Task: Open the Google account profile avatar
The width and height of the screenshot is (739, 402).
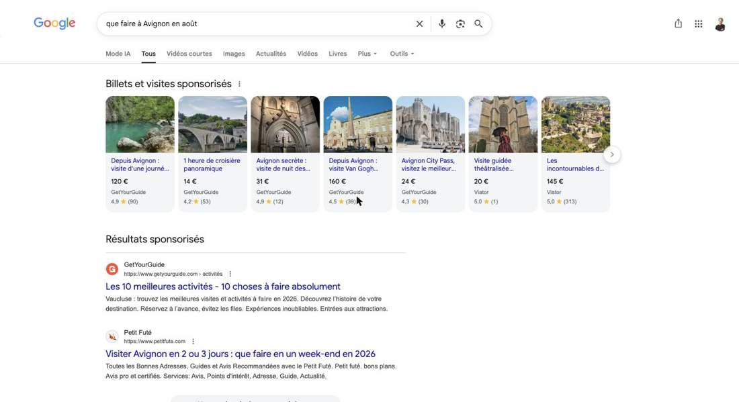Action: pos(720,24)
